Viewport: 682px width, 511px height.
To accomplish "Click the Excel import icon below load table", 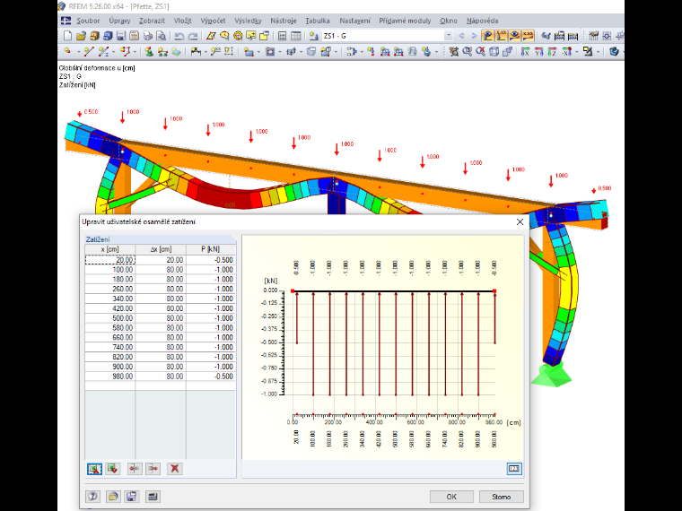I will click(94, 468).
